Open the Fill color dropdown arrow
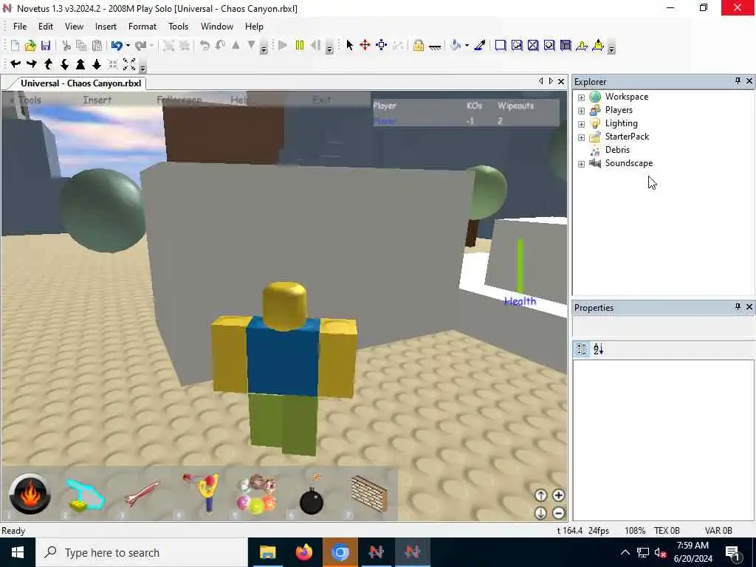Viewport: 756px width, 567px height. (467, 46)
